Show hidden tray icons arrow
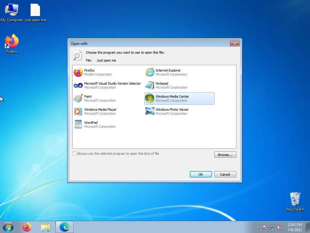Viewport: 310px width, 233px height. pyautogui.click(x=257, y=227)
